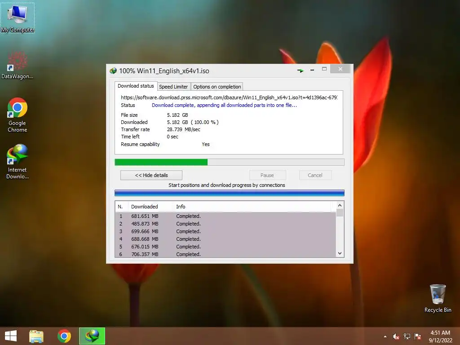Screen dimensions: 460x345
Task: Maximize the IDM download dialog
Action: (324, 69)
